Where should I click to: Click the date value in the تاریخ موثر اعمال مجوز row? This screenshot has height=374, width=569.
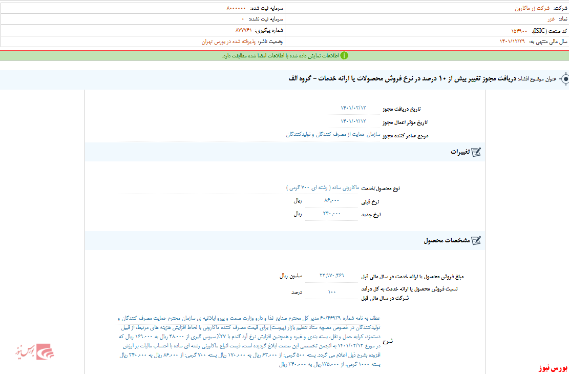click(x=353, y=121)
